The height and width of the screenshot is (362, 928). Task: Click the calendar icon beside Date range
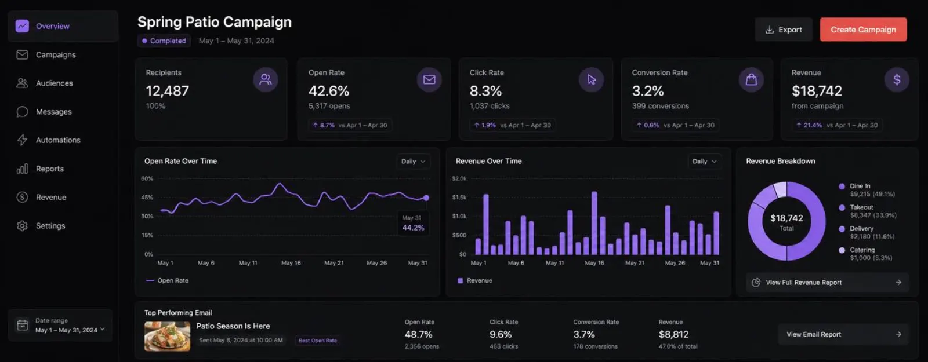[x=22, y=325]
